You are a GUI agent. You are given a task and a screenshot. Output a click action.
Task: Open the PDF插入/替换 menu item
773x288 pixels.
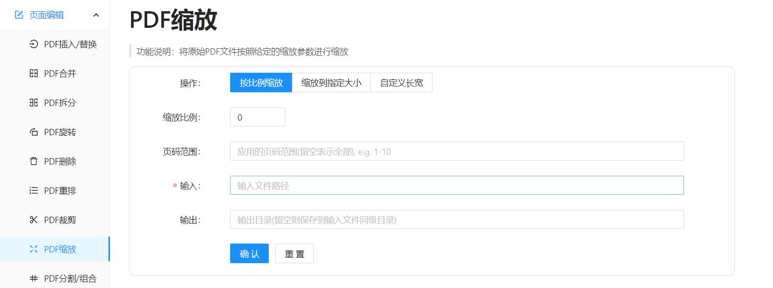(x=55, y=44)
